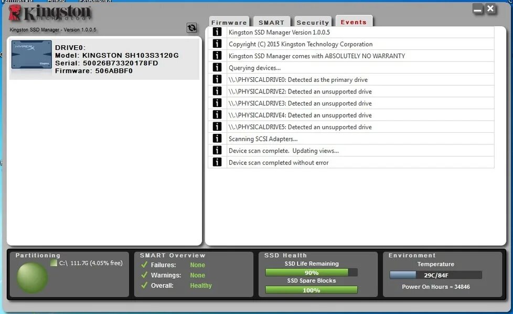Click info icon beside the PHYSICALDRIVE3 event
The image size is (513, 314).
point(217,103)
